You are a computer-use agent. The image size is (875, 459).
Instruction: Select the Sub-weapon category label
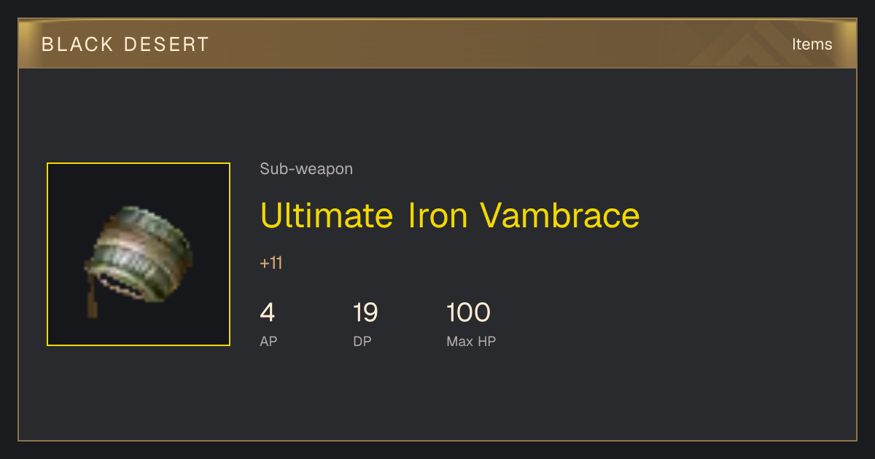coord(306,169)
